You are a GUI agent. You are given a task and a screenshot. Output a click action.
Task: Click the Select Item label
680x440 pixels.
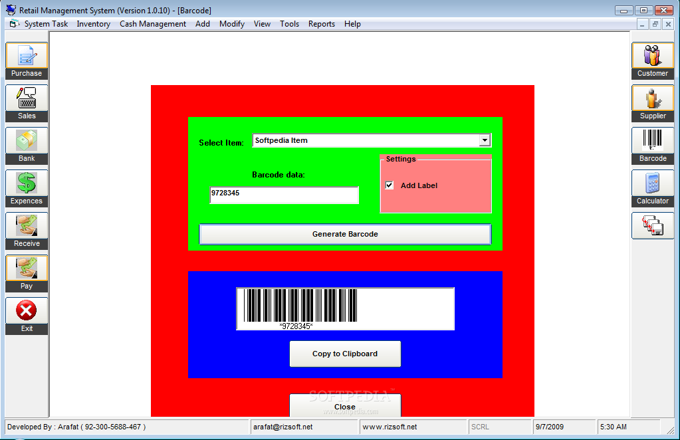(221, 143)
